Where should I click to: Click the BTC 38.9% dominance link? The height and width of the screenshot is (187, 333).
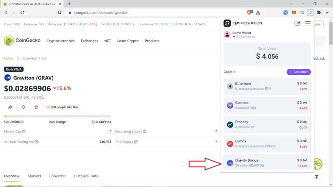pos(161,24)
